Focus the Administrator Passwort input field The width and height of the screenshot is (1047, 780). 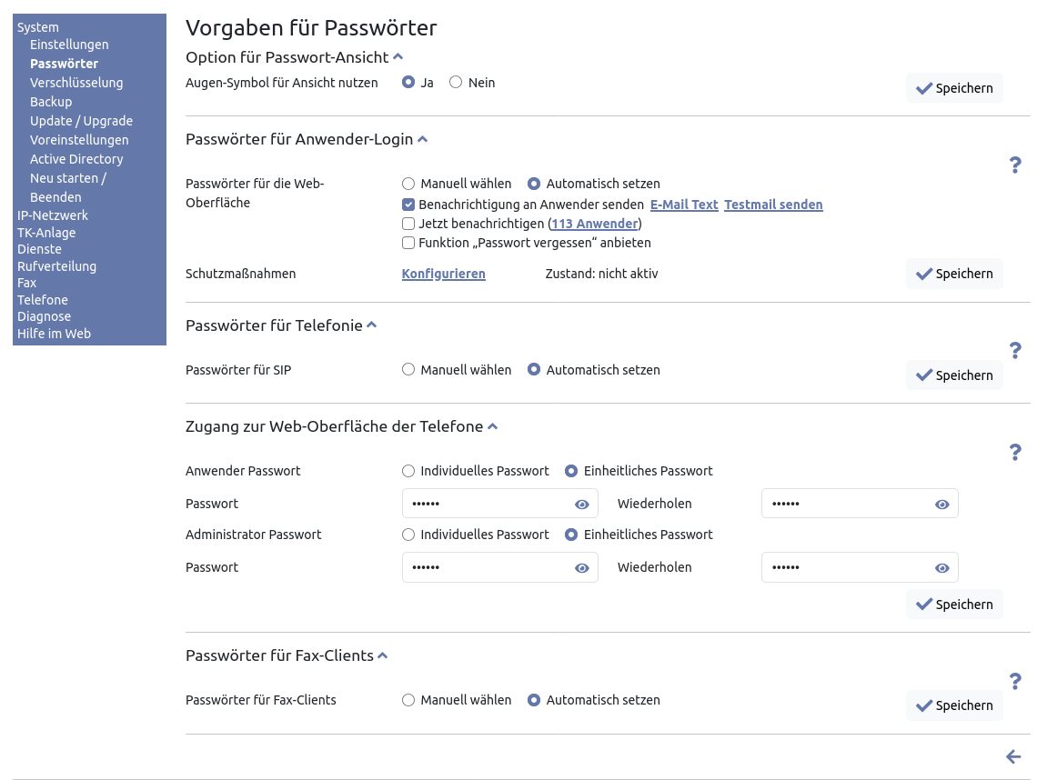(x=487, y=567)
